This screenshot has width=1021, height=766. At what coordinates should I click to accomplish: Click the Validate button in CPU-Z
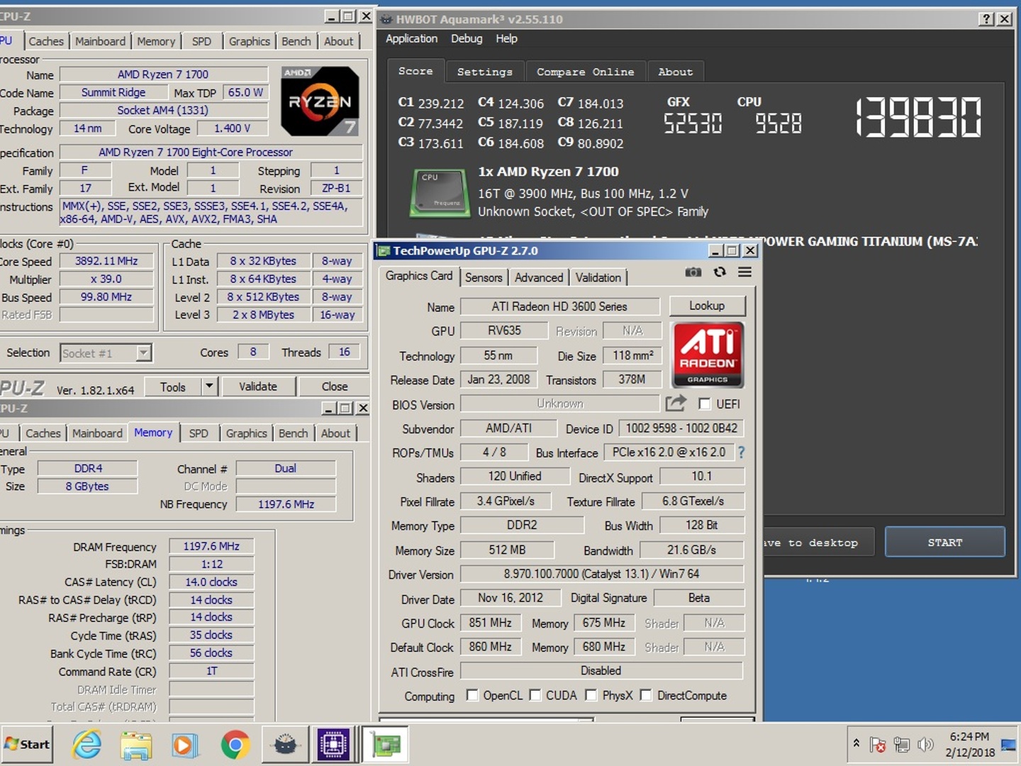[x=257, y=387]
